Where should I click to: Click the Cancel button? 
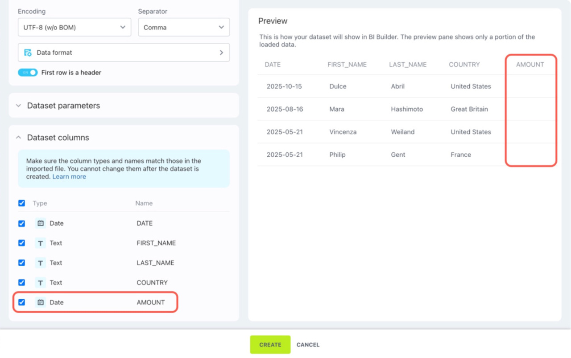pos(308,345)
